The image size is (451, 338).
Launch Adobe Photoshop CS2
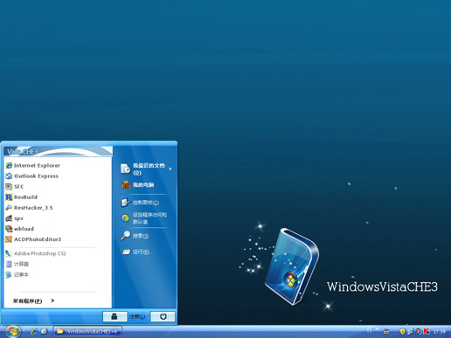click(36, 253)
